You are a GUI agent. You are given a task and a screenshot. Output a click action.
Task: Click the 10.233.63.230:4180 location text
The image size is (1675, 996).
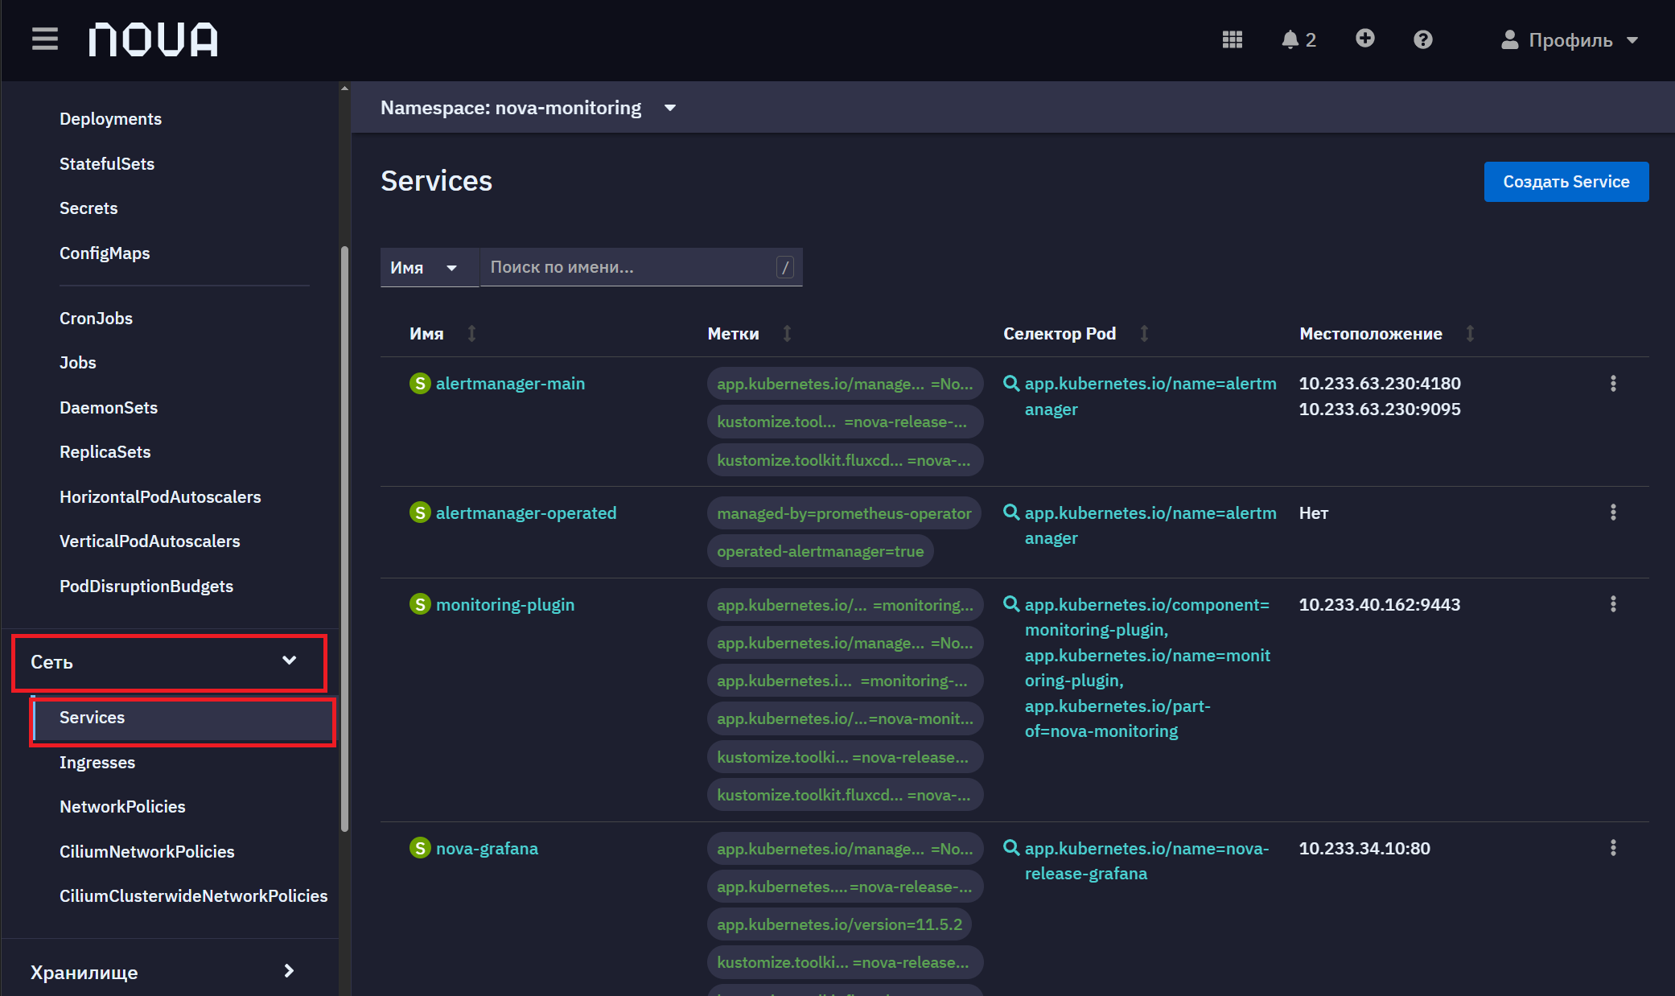1379,384
